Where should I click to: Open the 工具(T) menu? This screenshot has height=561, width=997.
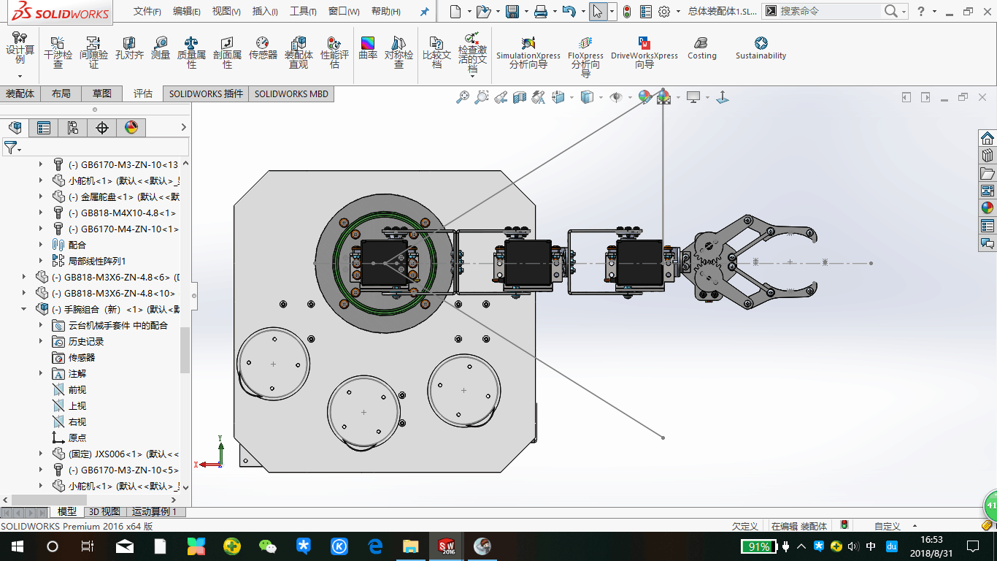[x=303, y=12]
